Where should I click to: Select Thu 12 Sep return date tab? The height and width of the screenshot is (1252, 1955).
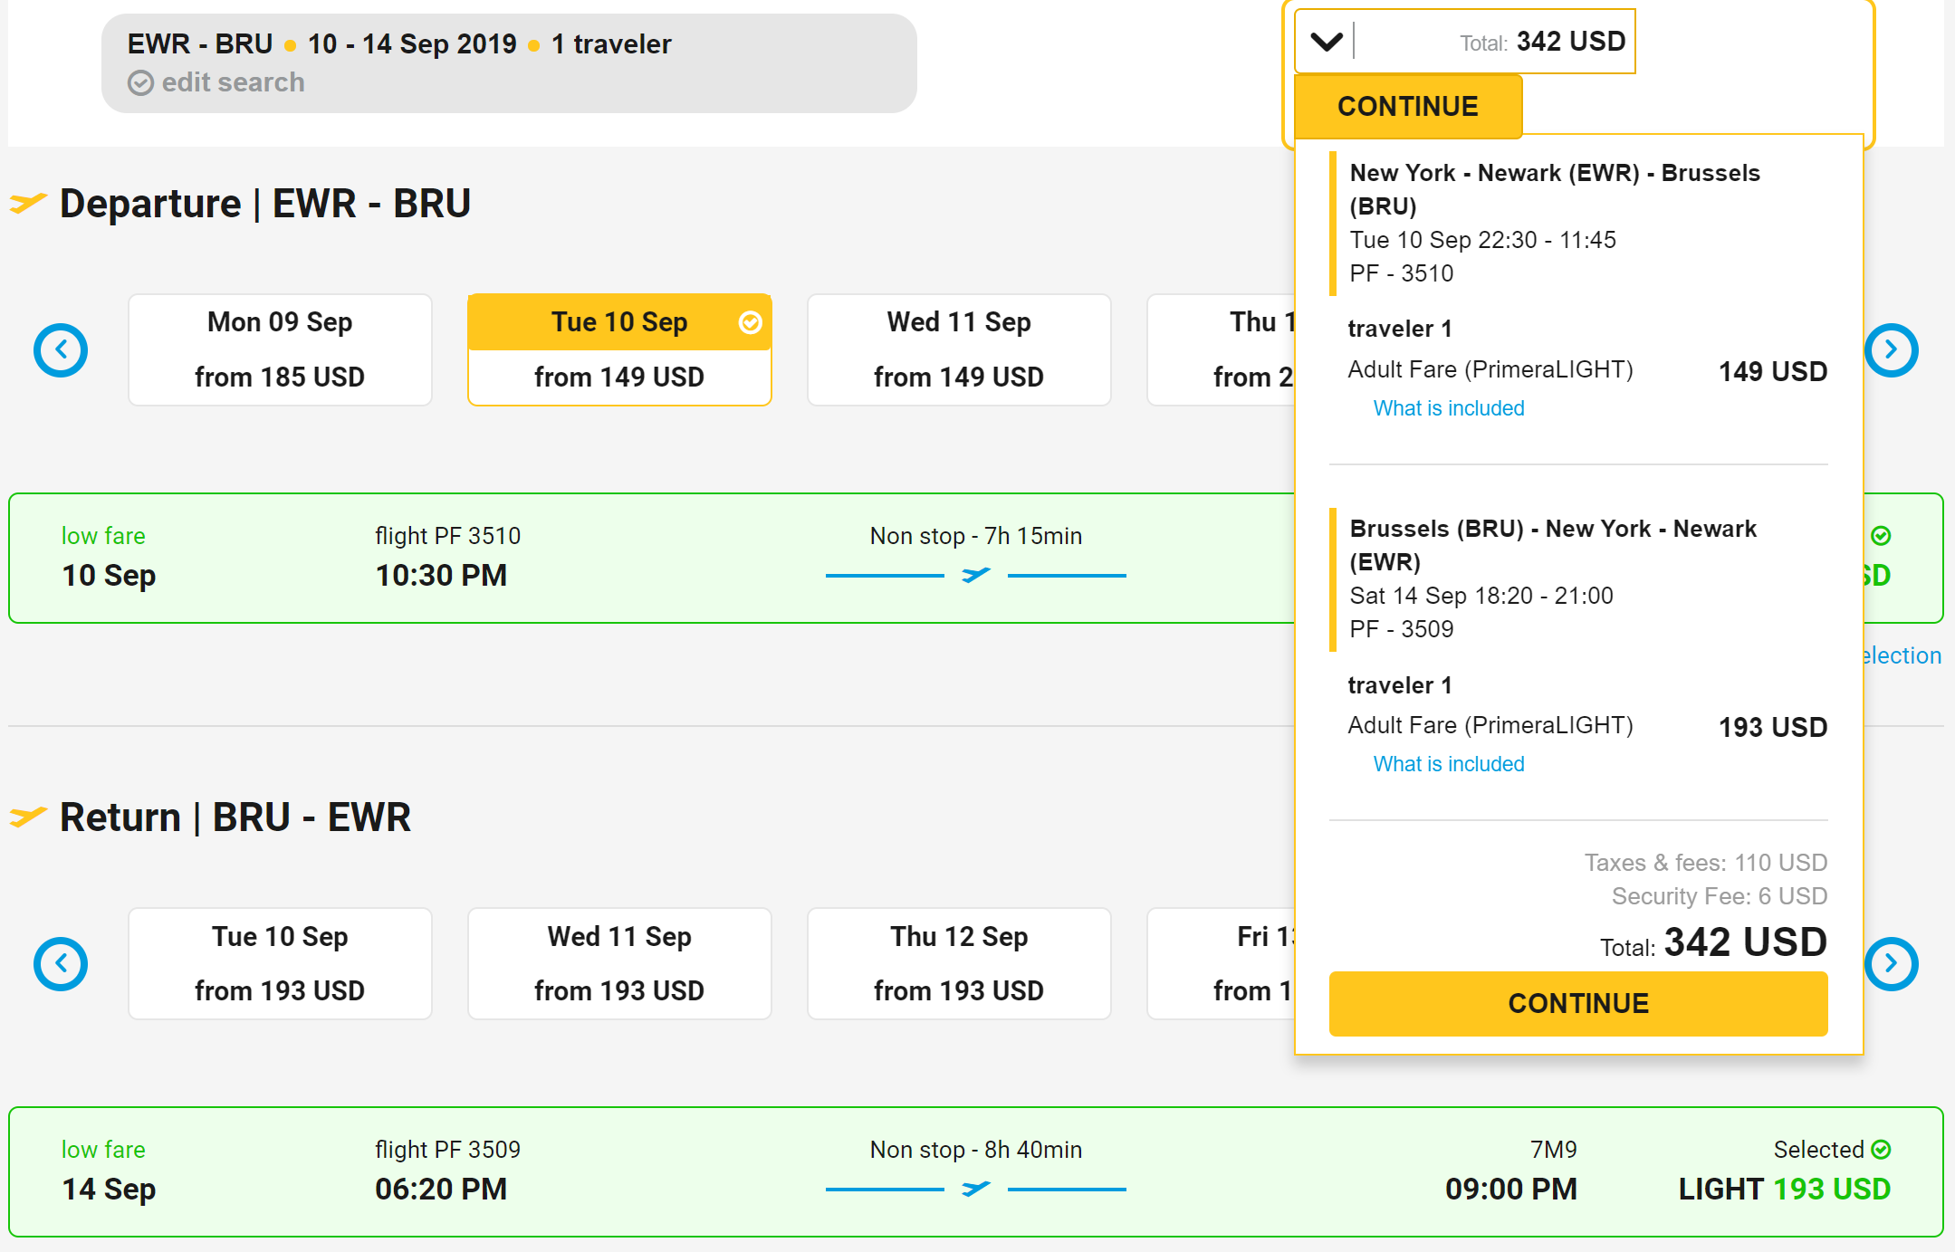[x=958, y=963]
